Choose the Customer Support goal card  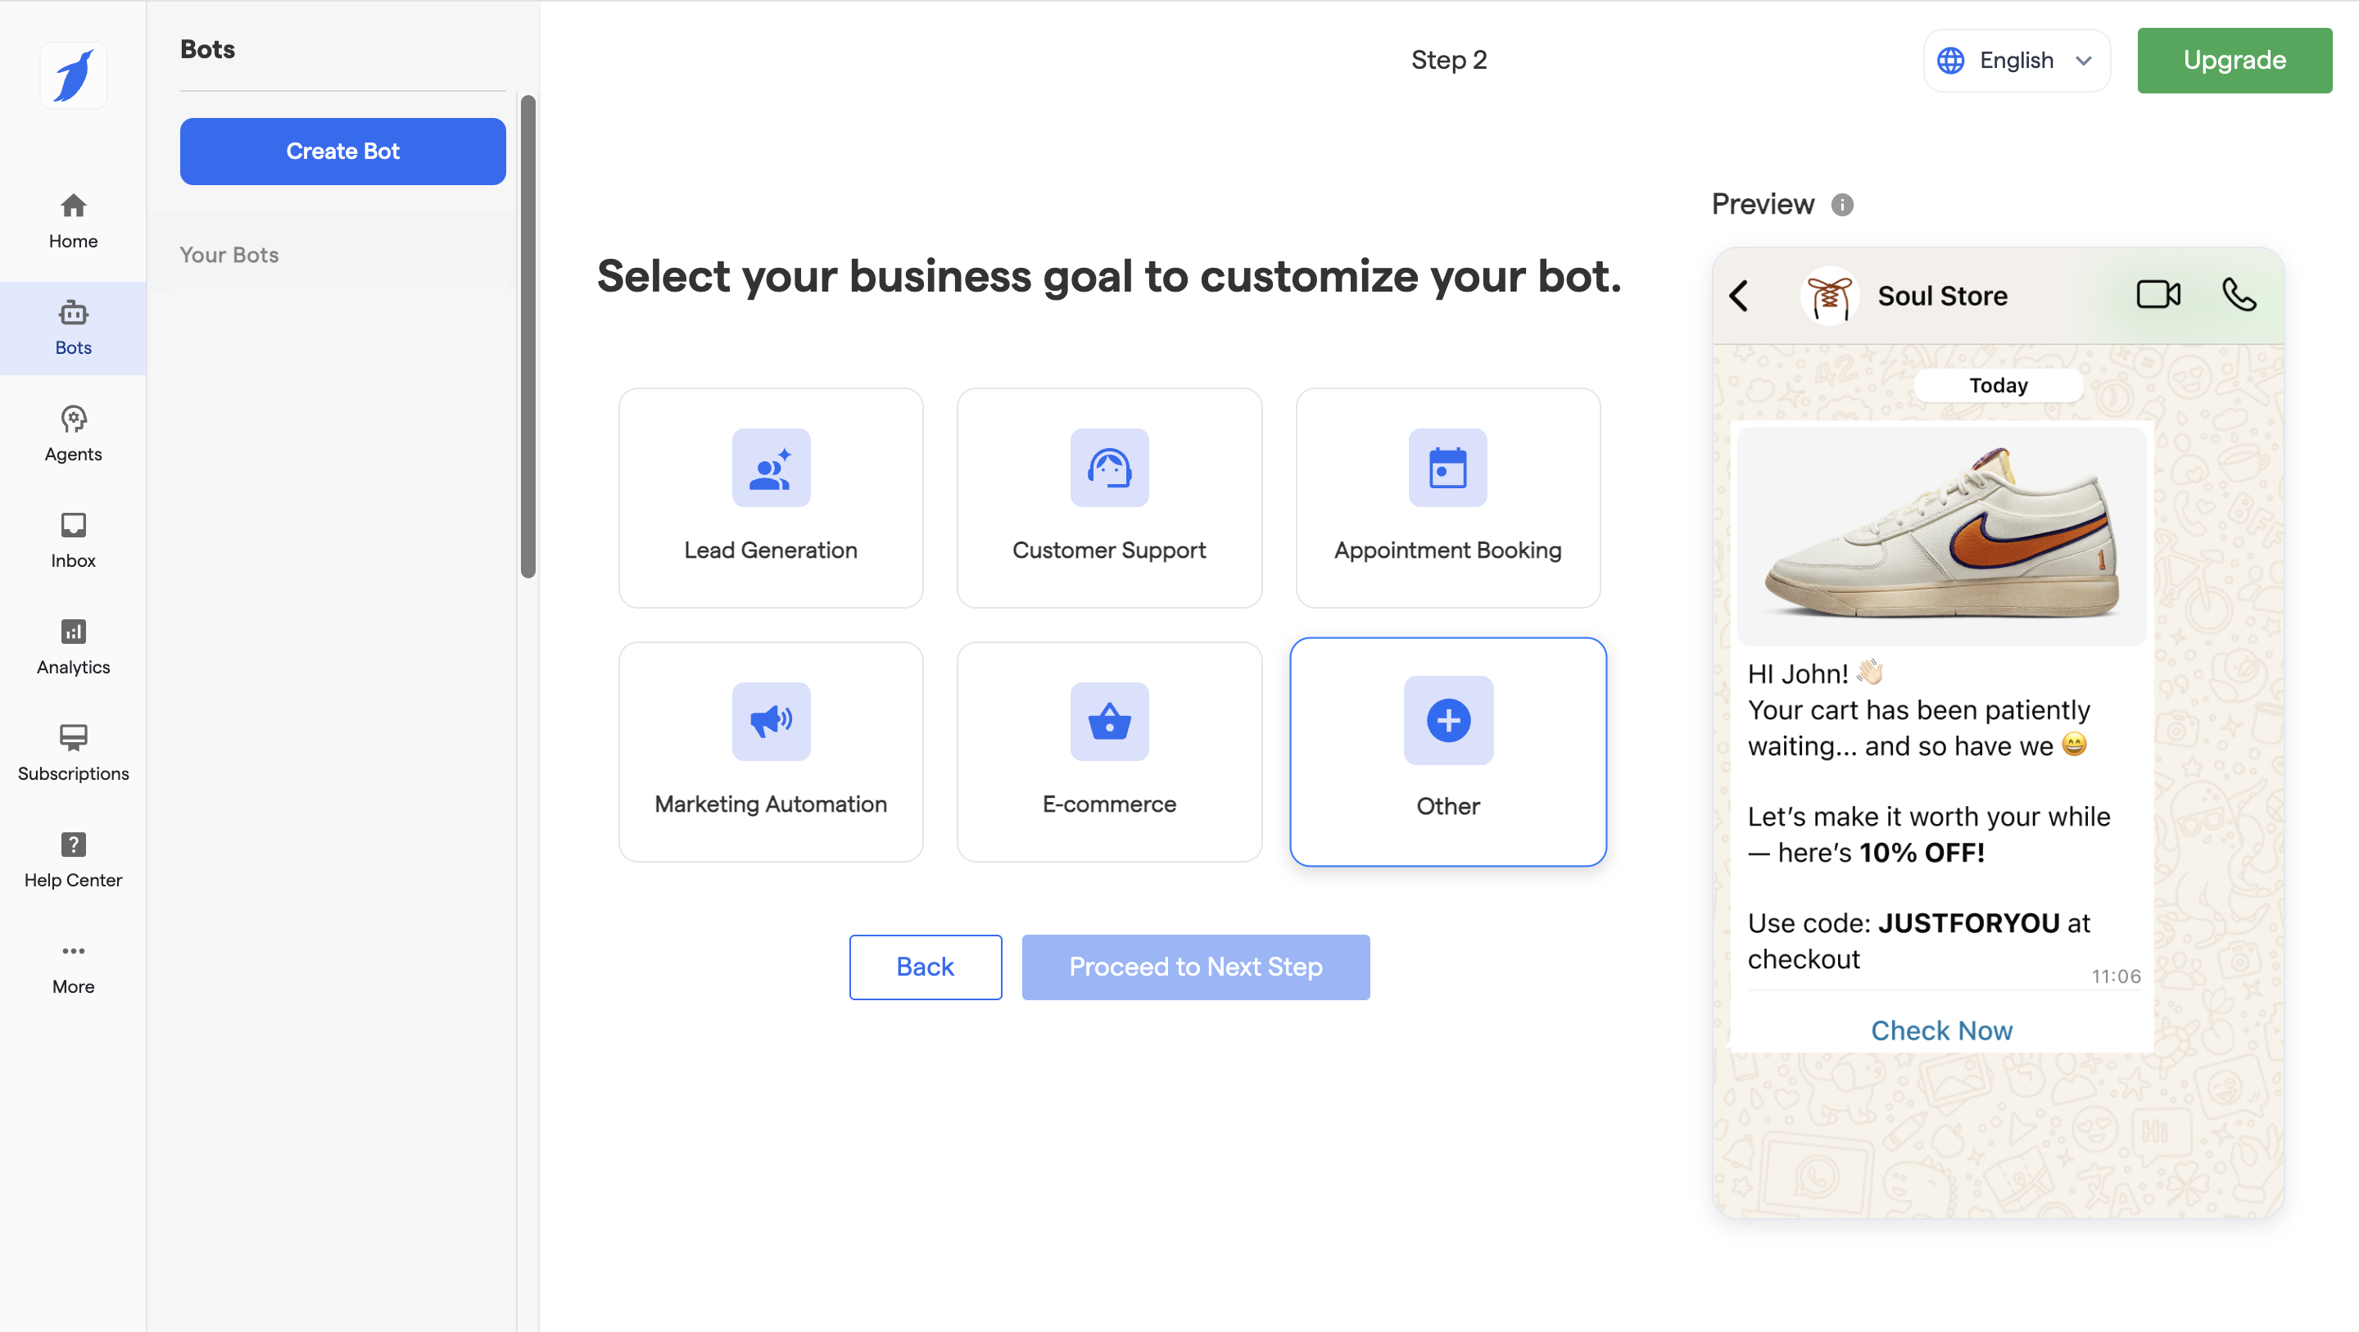click(x=1108, y=497)
